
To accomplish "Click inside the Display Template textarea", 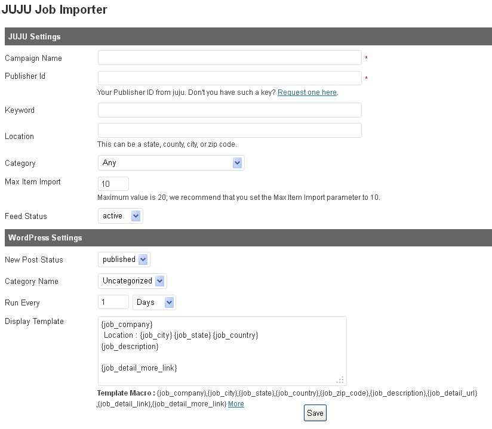I will (222, 351).
